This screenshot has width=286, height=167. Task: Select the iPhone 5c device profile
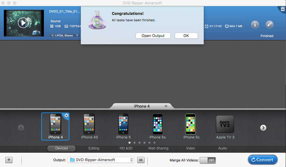tap(191, 126)
